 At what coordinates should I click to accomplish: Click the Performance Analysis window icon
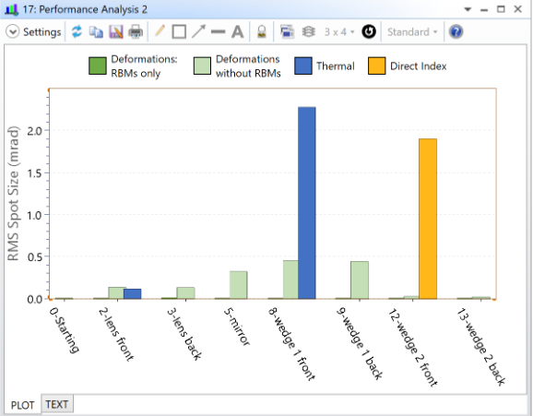coord(11,9)
